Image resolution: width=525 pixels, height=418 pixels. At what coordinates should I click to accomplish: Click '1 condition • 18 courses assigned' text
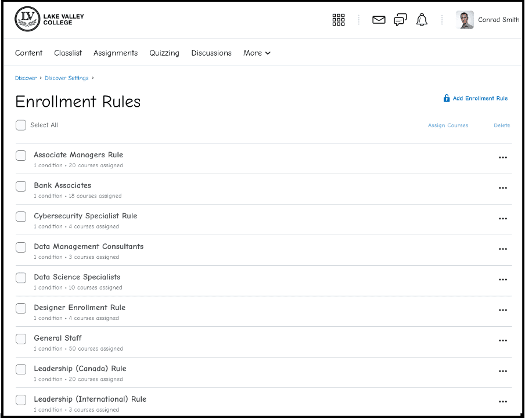coord(78,196)
